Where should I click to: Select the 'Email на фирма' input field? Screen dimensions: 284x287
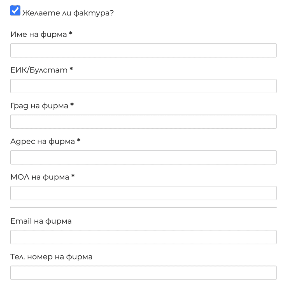(143, 237)
